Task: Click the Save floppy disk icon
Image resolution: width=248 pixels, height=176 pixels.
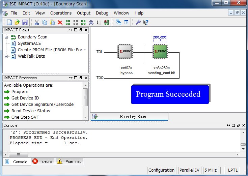Action: point(25,22)
